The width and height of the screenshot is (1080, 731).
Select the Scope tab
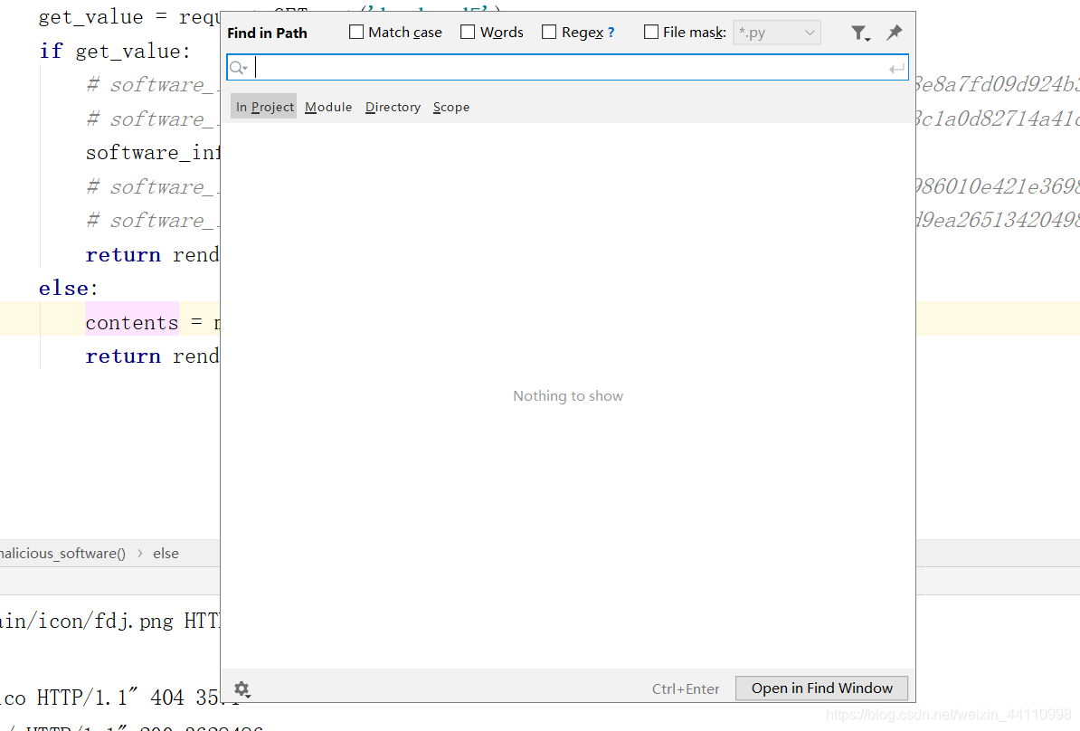pyautogui.click(x=450, y=107)
